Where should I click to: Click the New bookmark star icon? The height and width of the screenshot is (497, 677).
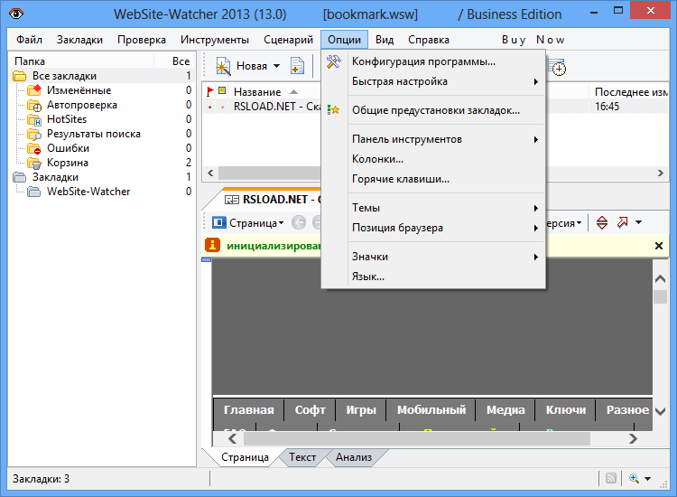223,67
